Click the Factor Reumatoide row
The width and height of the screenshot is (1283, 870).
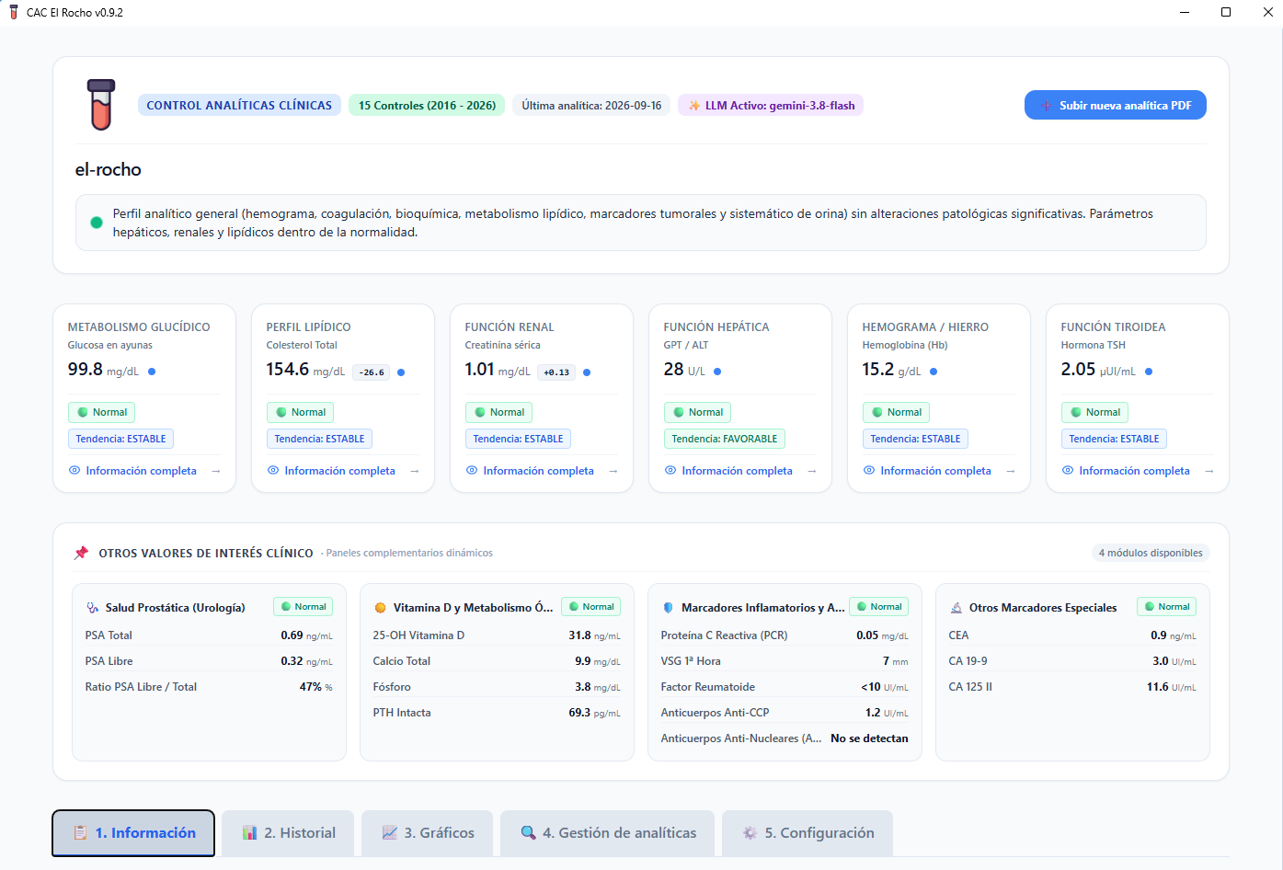(x=785, y=687)
